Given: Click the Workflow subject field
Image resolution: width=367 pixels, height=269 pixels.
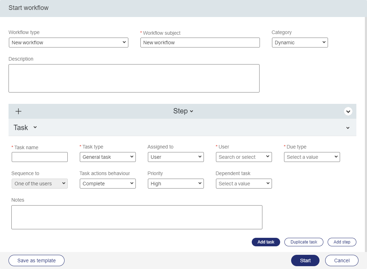Looking at the screenshot, I should pos(200,43).
